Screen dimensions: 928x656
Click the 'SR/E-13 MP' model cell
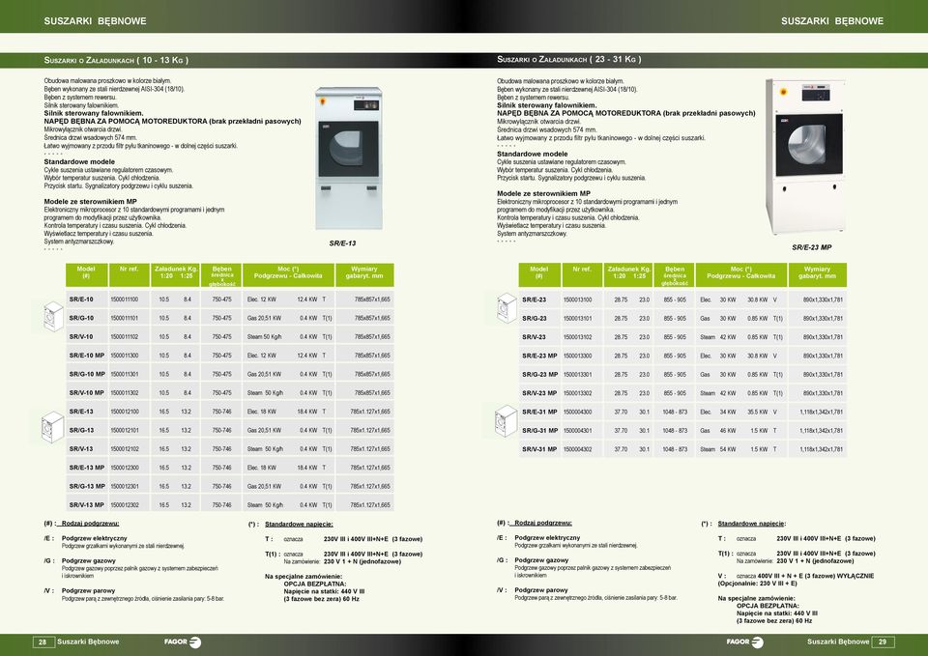[87, 468]
